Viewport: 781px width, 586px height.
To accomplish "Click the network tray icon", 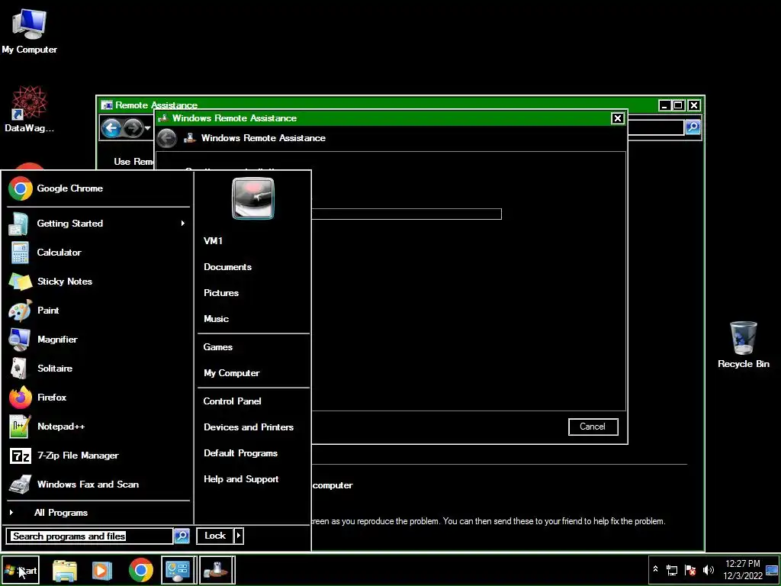I will coord(672,570).
